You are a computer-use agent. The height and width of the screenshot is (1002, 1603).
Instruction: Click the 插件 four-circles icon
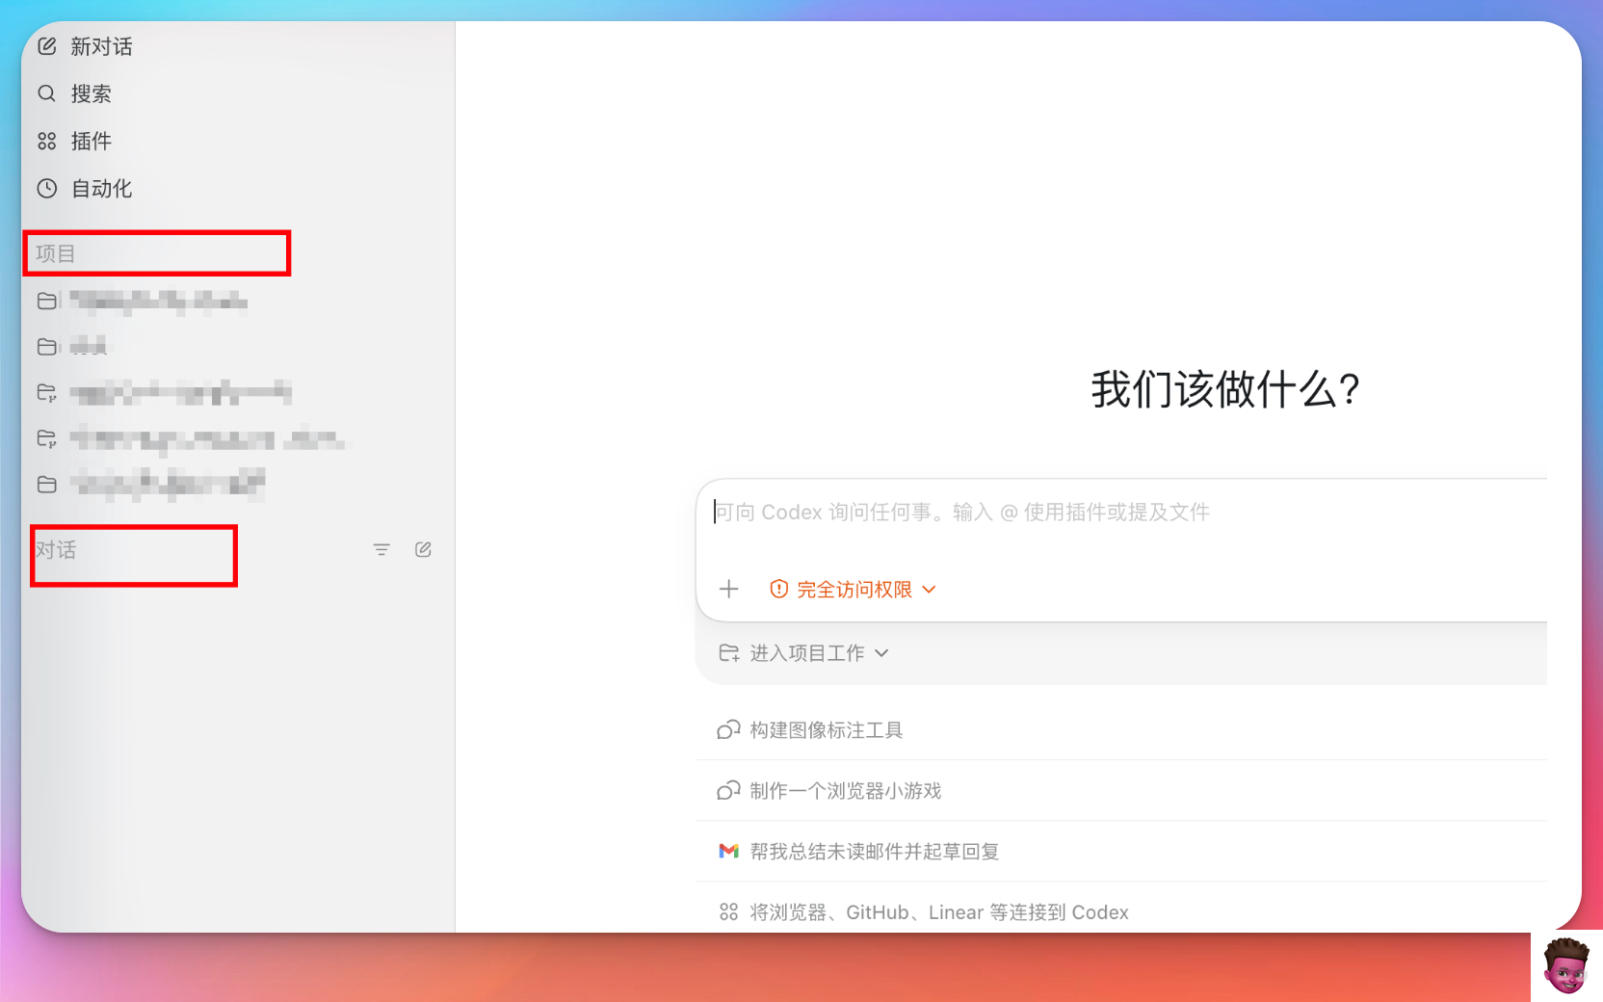(47, 141)
